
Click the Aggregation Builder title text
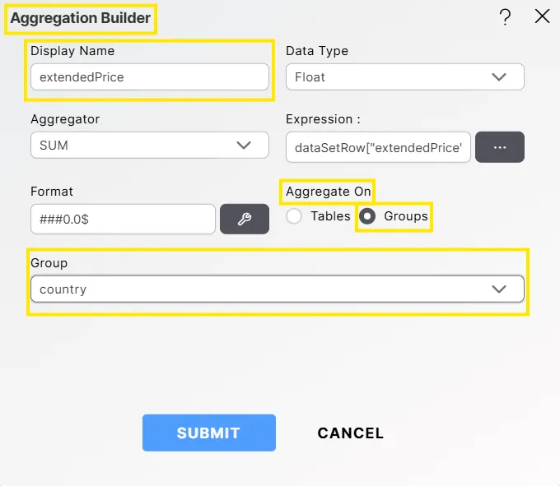point(80,17)
